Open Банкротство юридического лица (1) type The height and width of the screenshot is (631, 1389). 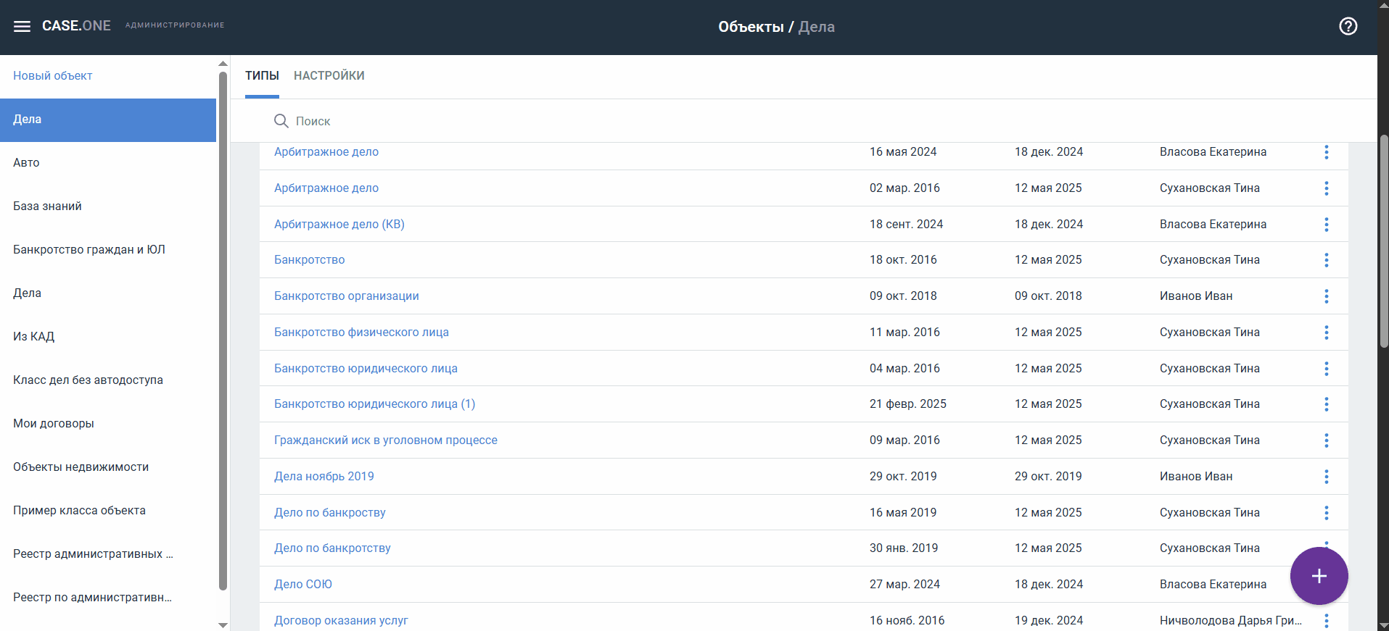375,404
